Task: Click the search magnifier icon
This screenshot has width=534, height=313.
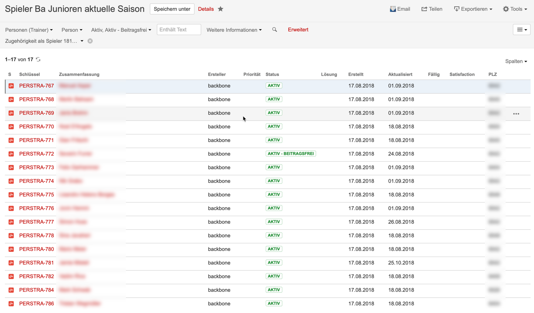Action: [275, 30]
